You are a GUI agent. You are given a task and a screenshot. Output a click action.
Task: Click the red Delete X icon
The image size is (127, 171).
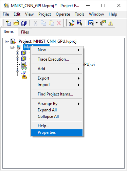(59, 23)
